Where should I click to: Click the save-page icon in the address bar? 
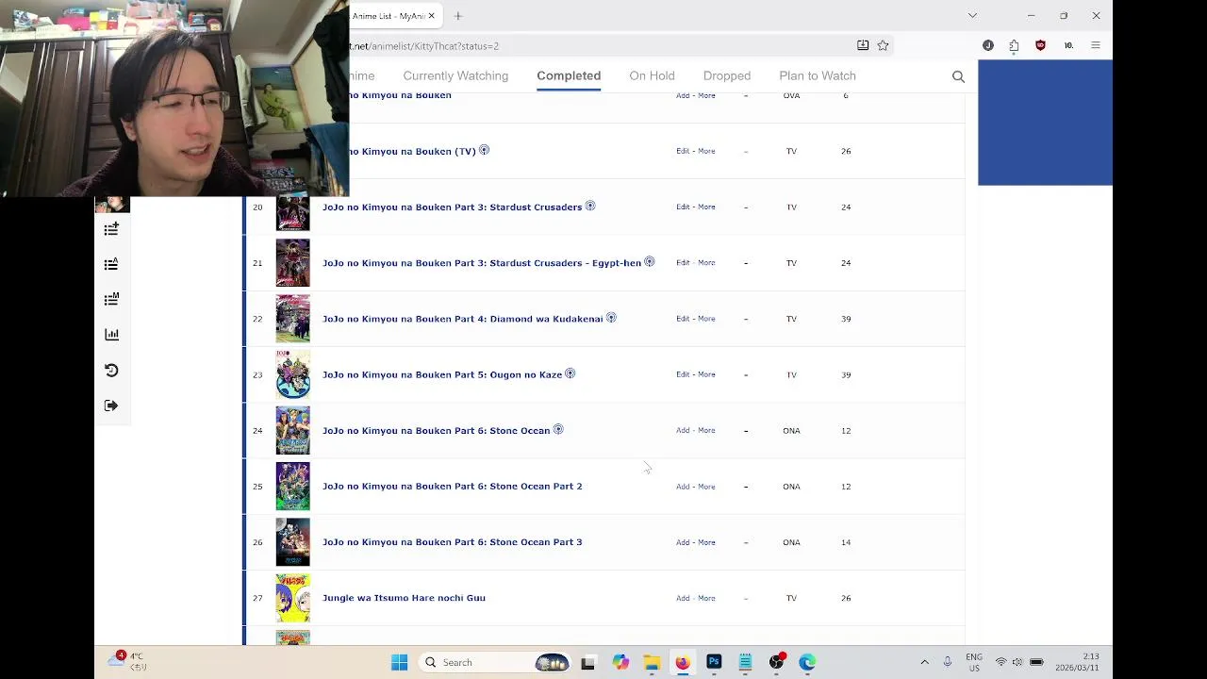(x=862, y=45)
